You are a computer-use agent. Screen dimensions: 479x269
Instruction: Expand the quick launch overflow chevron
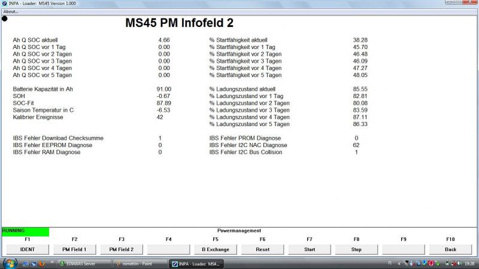pyautogui.click(x=52, y=263)
